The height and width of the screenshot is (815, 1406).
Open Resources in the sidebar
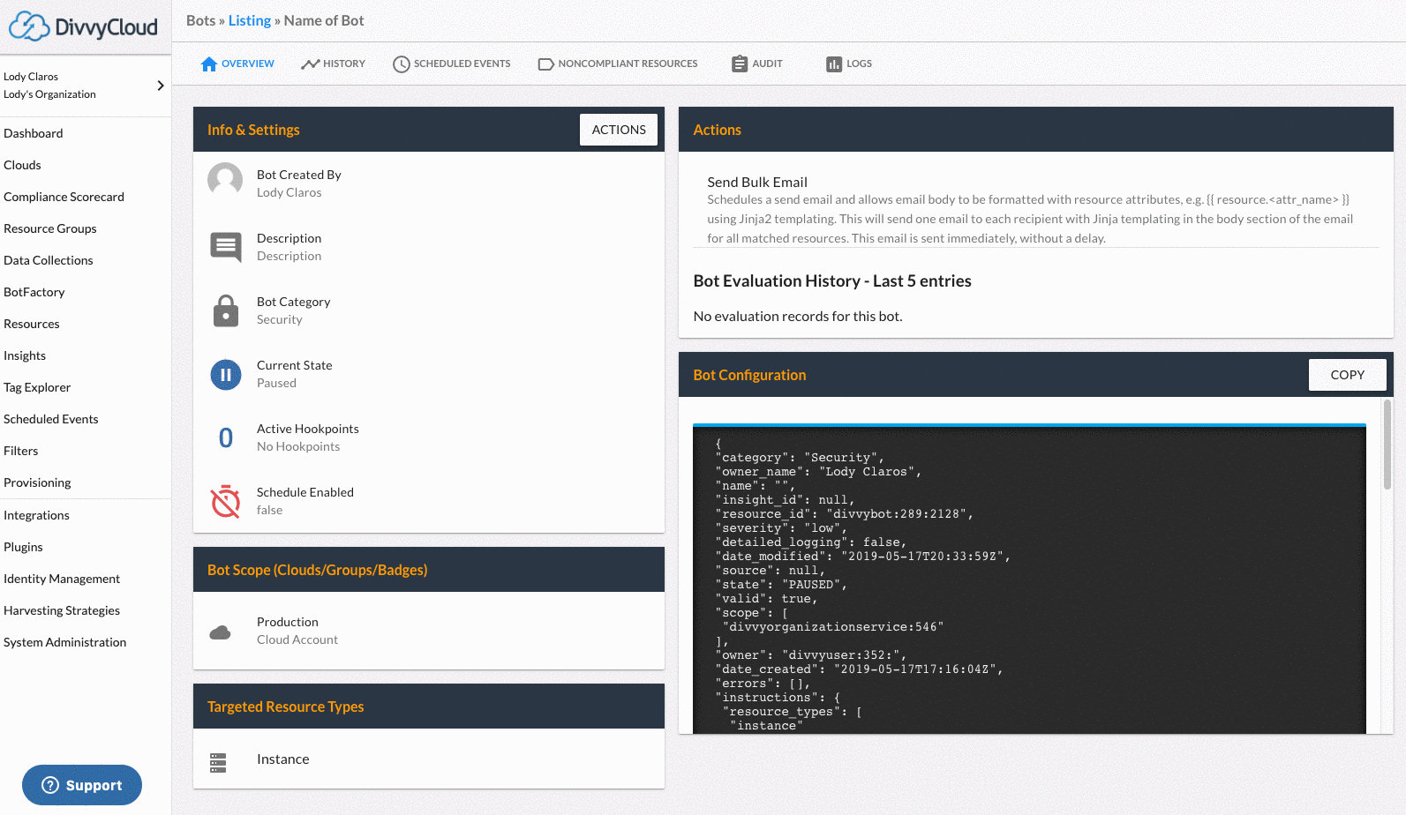pos(32,324)
